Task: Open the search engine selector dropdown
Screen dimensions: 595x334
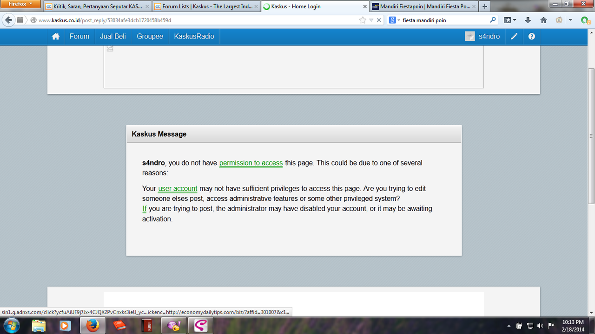Action: pos(394,20)
